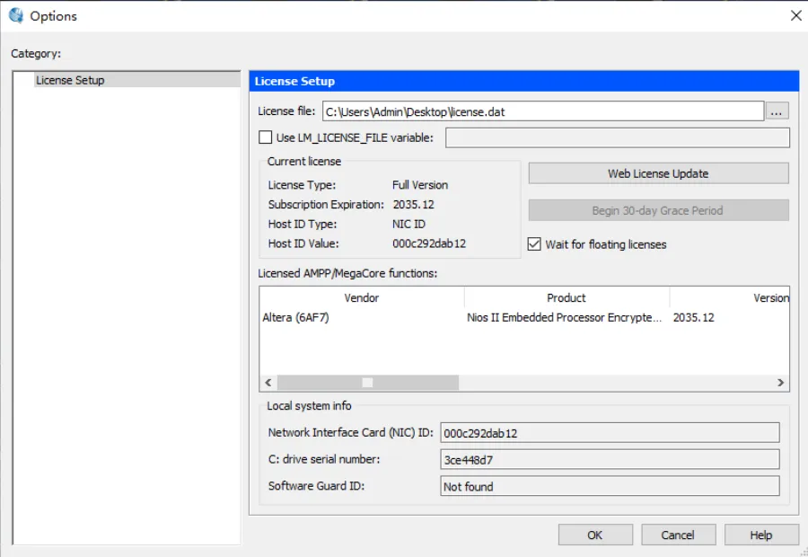Select the Altera (6AF7) vendor row
Image resolution: width=808 pixels, height=557 pixels.
[295, 317]
